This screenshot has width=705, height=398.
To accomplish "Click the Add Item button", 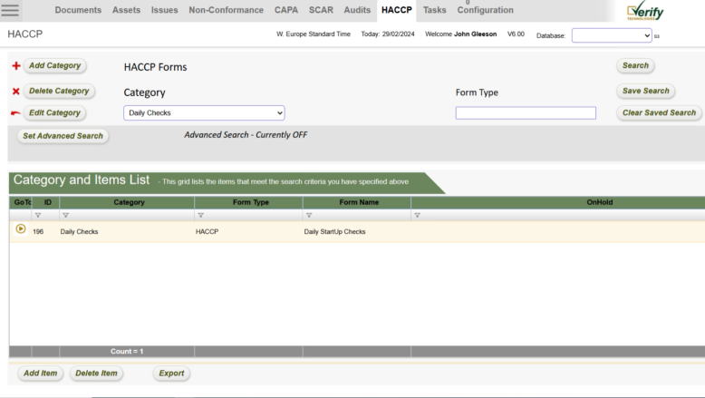I will [x=41, y=373].
